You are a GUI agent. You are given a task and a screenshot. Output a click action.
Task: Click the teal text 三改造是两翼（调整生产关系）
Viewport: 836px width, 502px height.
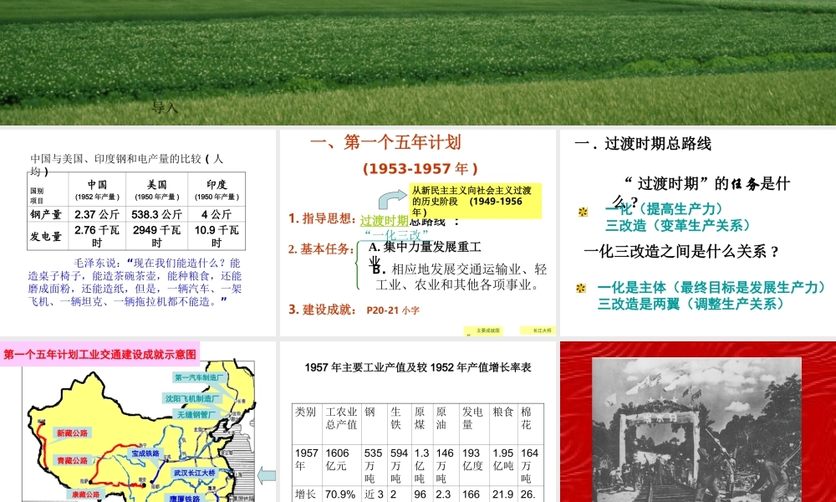click(691, 304)
